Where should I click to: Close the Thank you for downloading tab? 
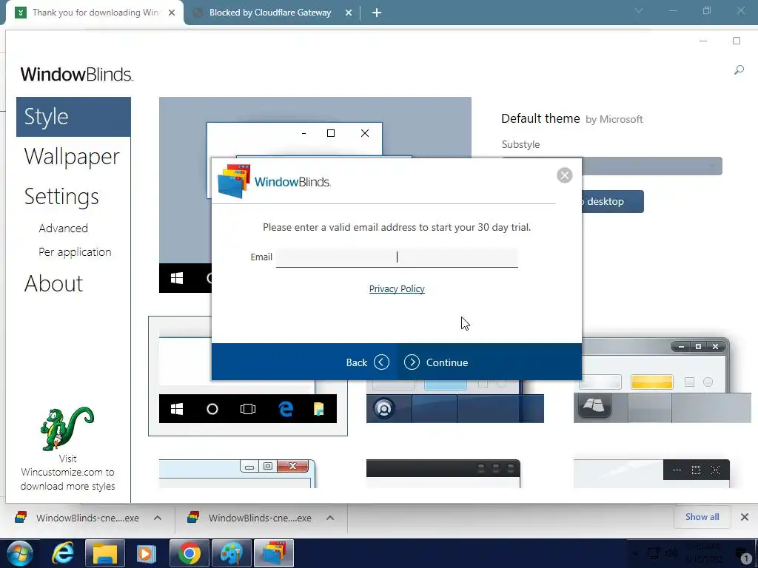coord(172,13)
